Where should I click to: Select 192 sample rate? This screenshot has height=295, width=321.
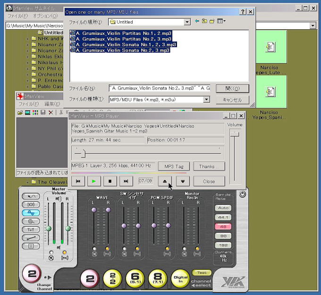coord(223,245)
